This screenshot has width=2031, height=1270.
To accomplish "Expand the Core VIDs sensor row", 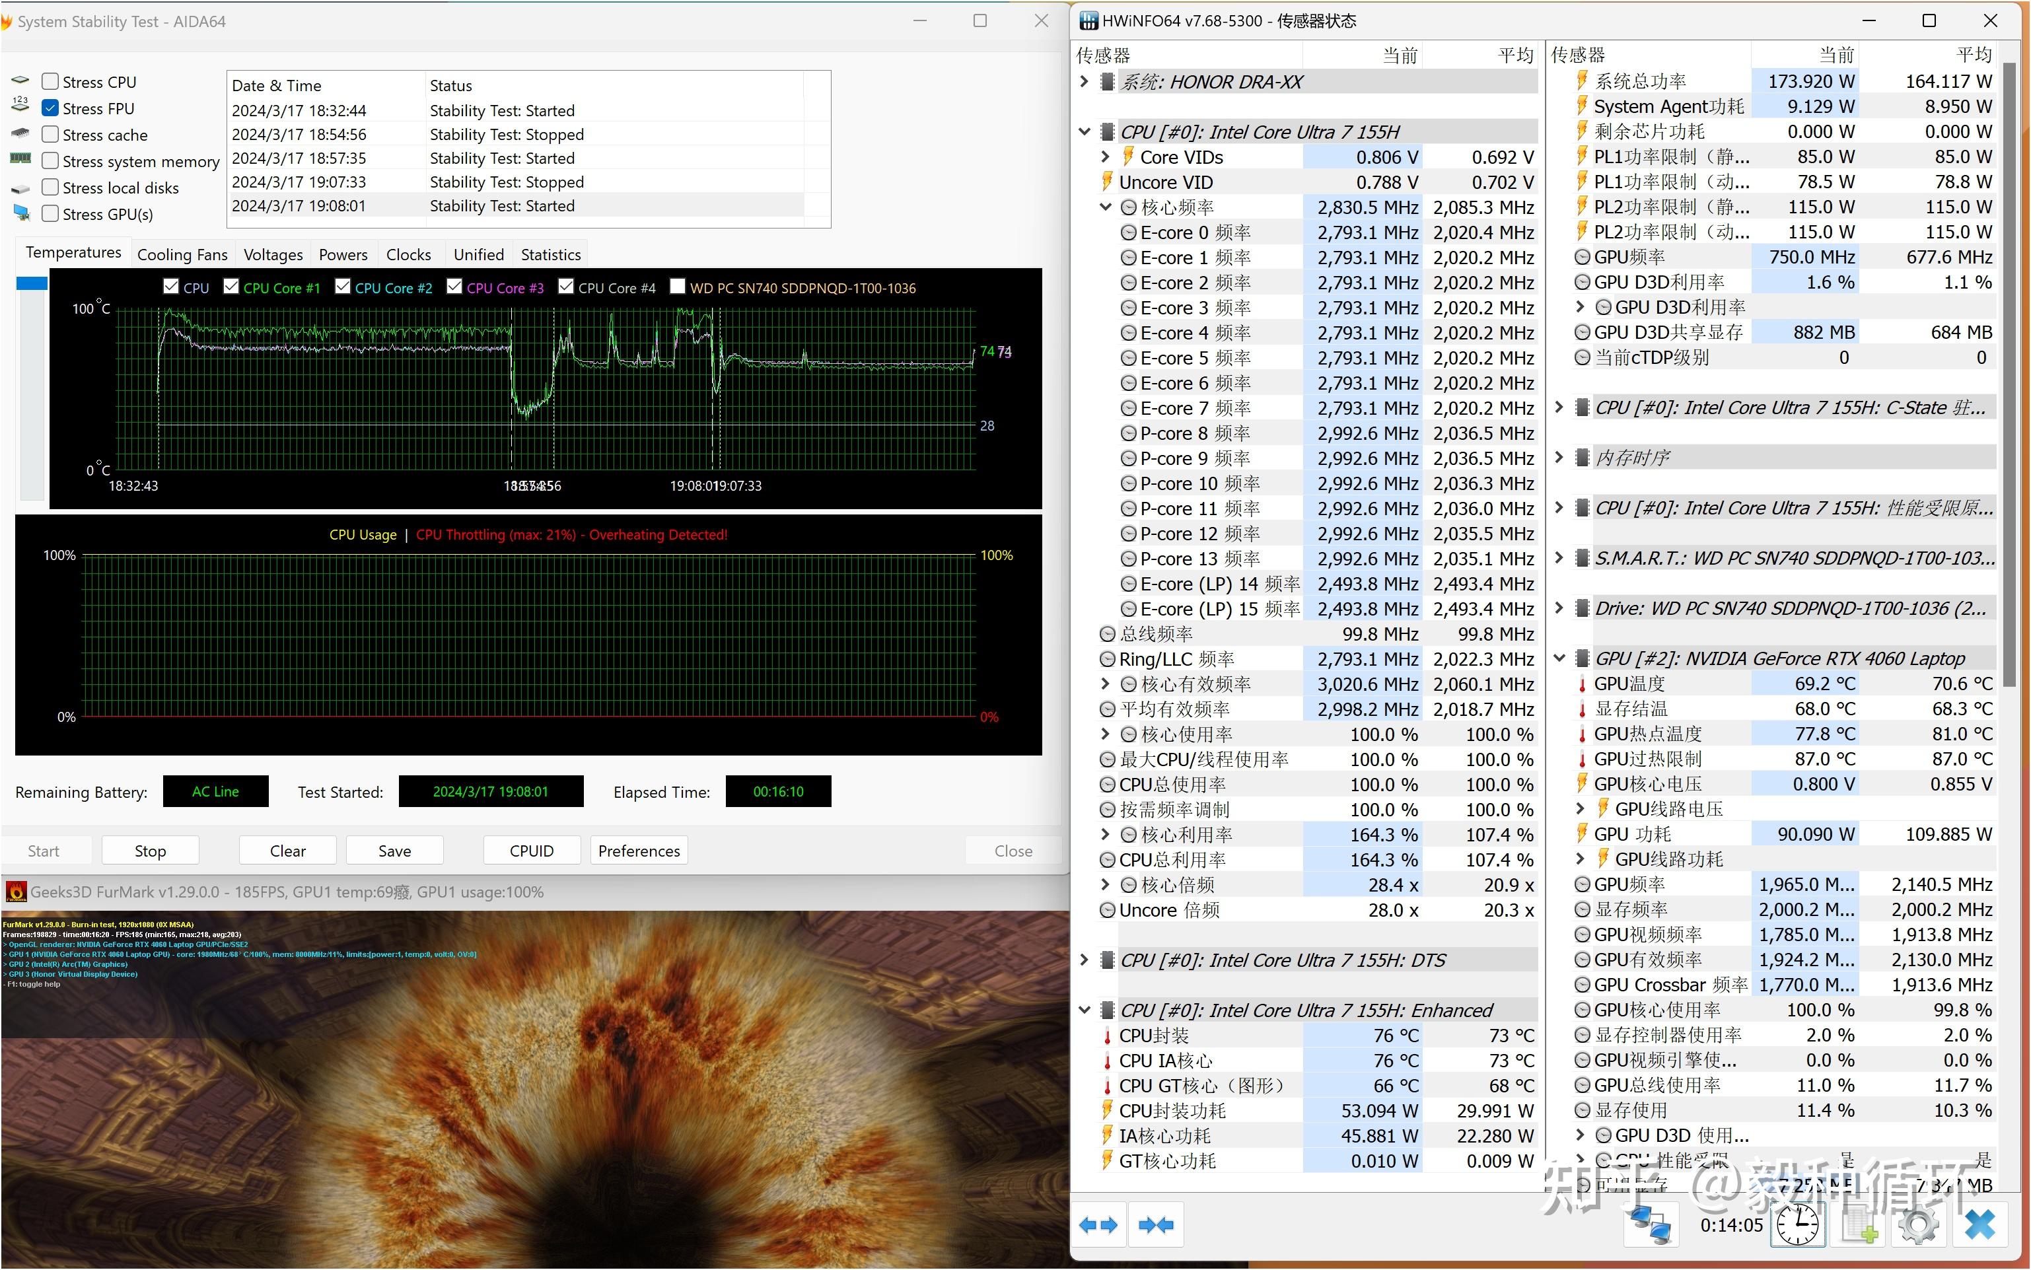I will (1106, 157).
